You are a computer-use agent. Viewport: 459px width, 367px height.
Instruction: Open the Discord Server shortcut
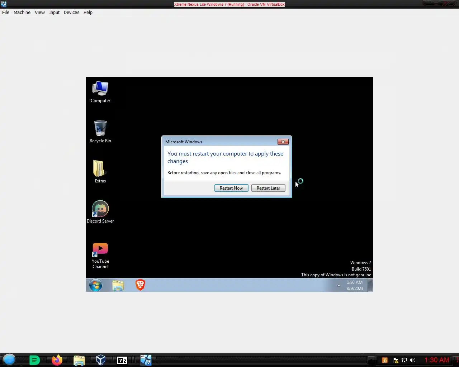[100, 212]
